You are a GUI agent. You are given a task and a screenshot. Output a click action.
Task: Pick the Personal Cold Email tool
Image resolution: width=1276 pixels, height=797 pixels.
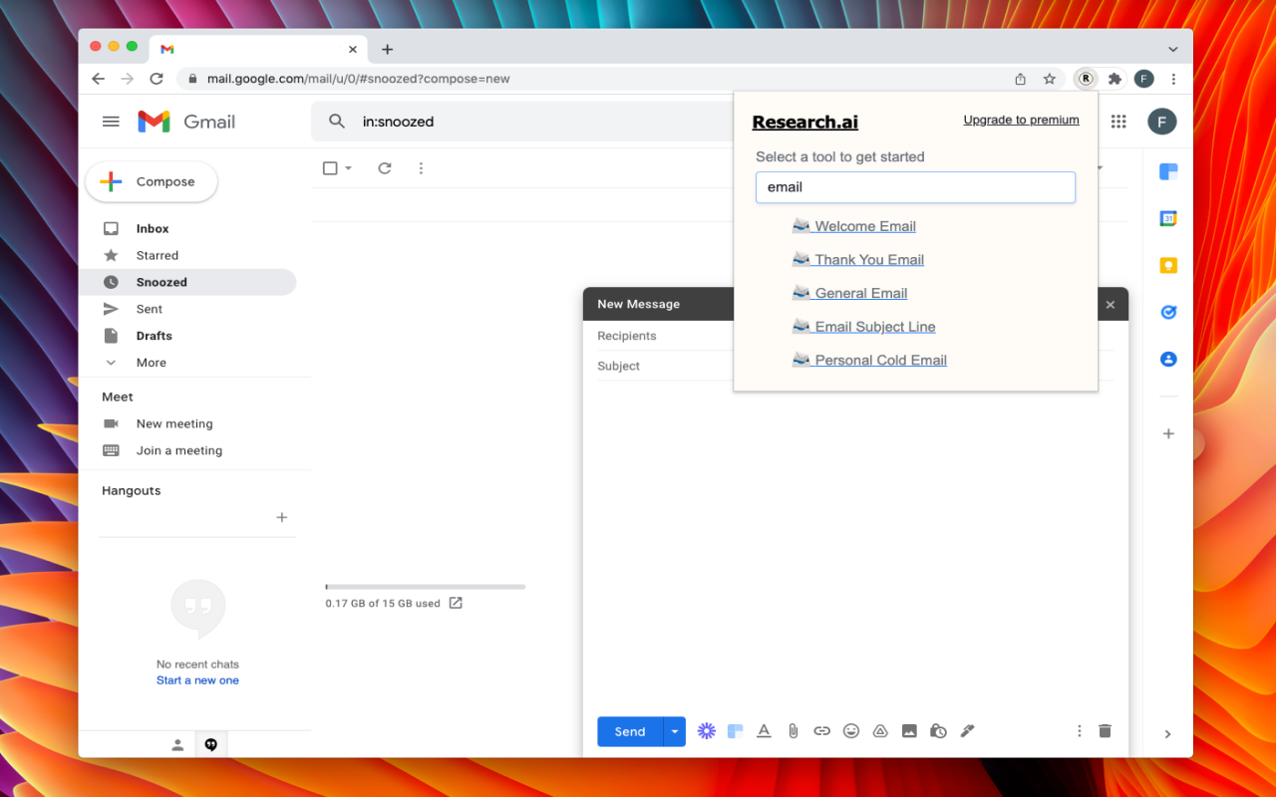(870, 361)
